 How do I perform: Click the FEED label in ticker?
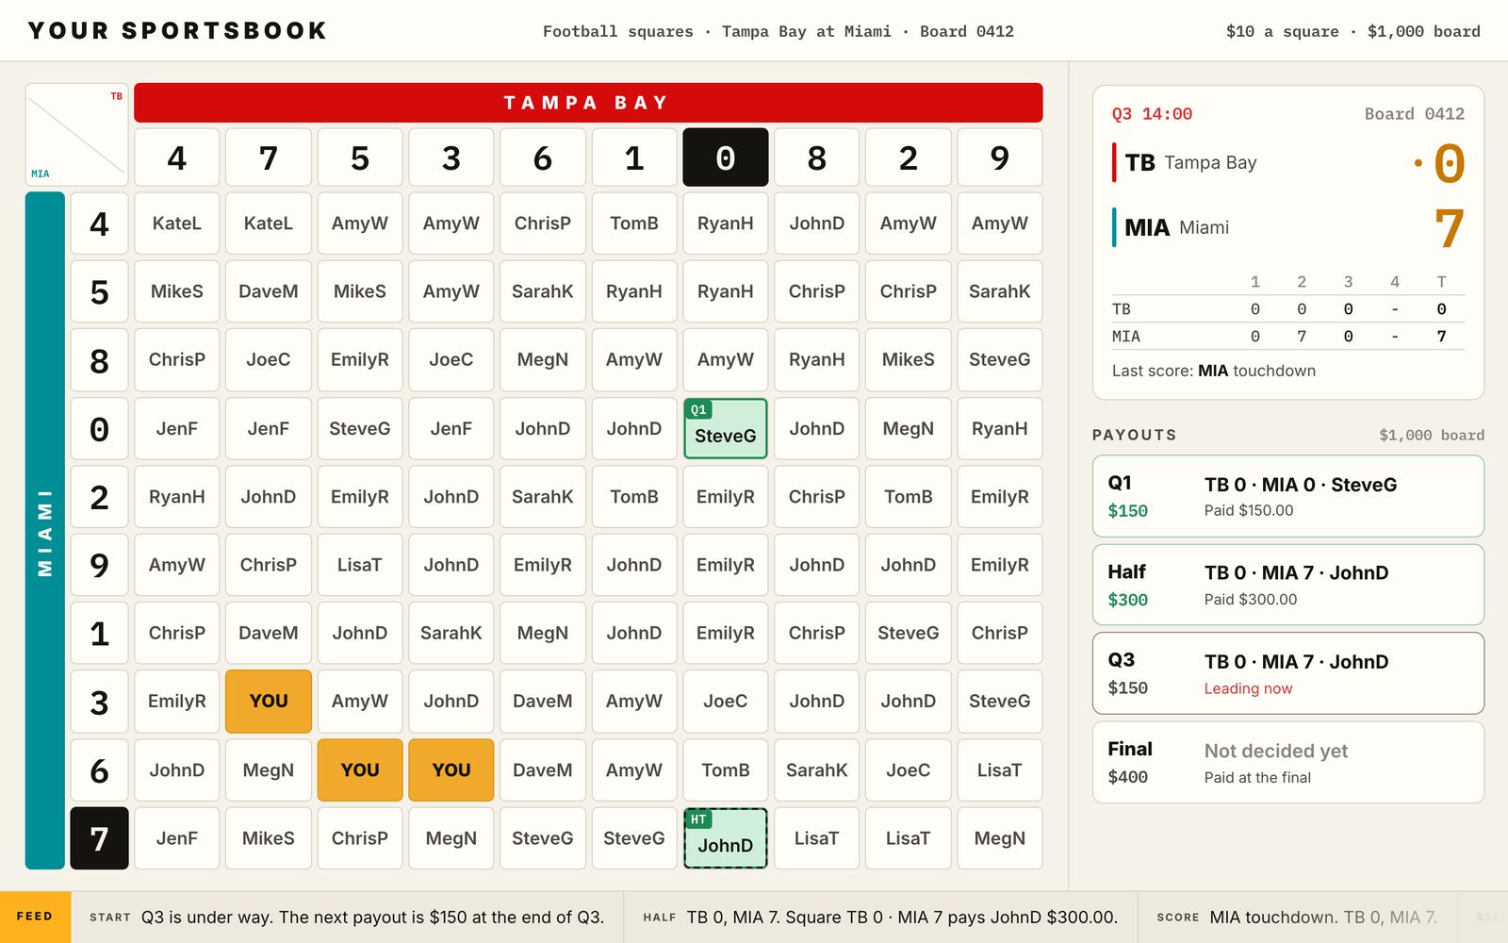35,917
